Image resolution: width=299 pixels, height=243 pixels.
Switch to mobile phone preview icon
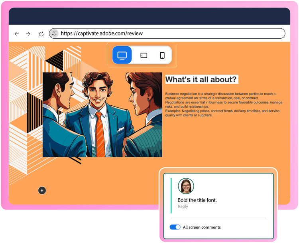[x=162, y=55]
